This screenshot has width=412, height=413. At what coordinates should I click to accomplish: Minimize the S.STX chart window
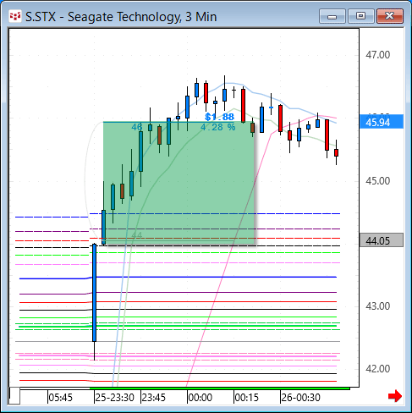coord(332,16)
